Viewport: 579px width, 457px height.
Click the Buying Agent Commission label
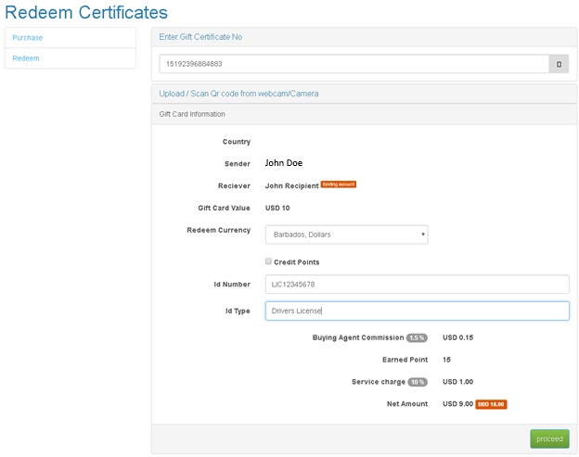click(358, 337)
